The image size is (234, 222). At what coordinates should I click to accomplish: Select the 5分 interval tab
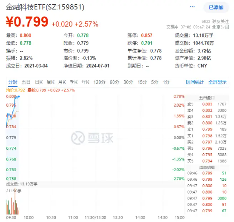(154, 82)
